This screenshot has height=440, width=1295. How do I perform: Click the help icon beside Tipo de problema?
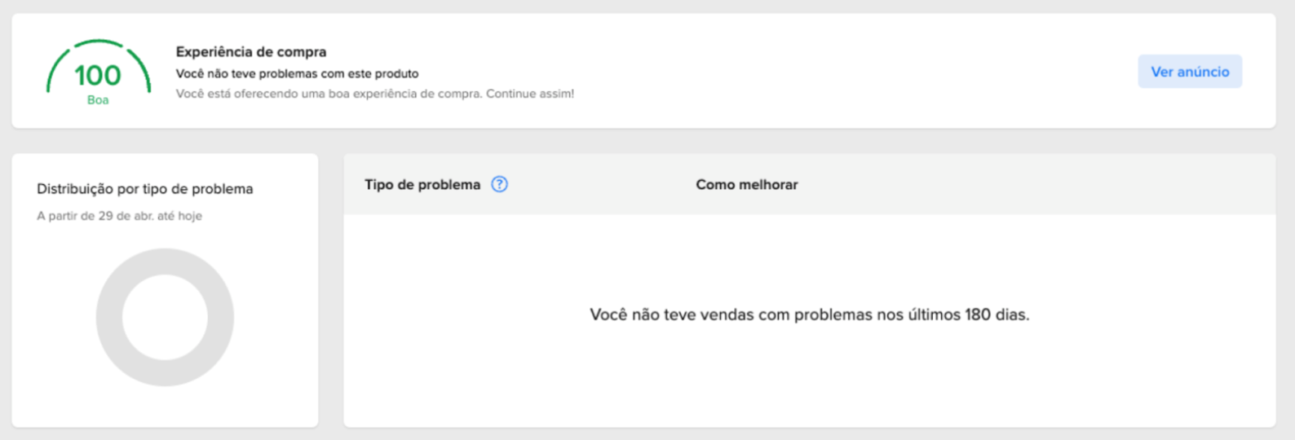(499, 184)
